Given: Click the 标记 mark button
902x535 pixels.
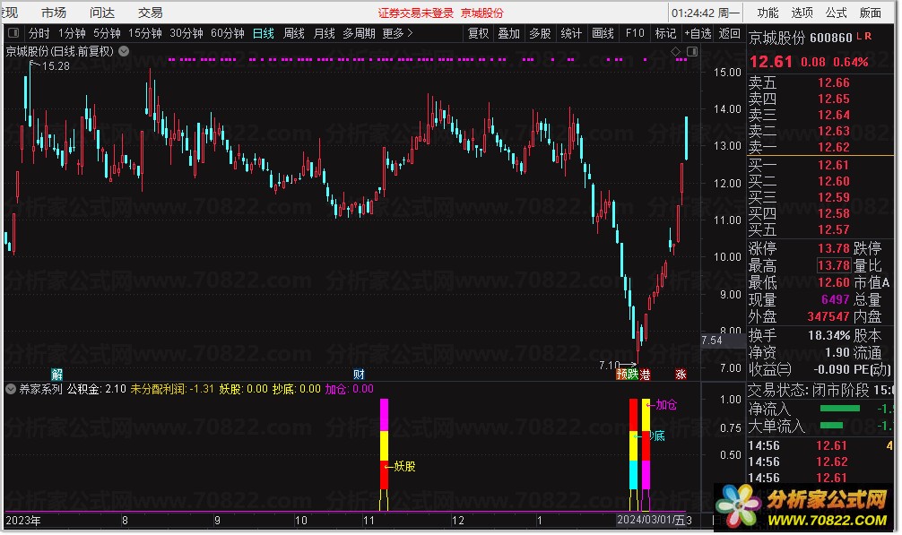Looking at the screenshot, I should point(665,33).
